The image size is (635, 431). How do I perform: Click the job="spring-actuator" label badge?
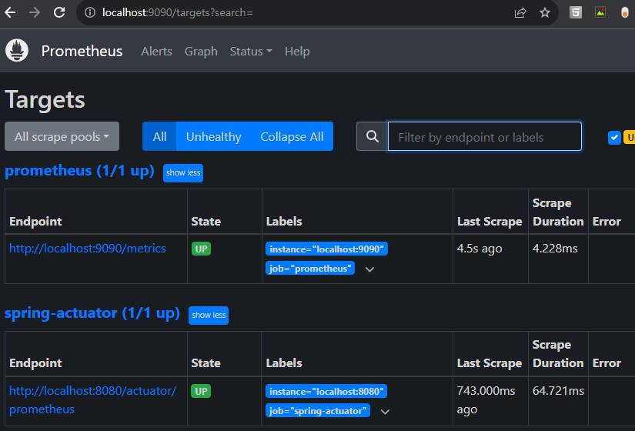(318, 411)
